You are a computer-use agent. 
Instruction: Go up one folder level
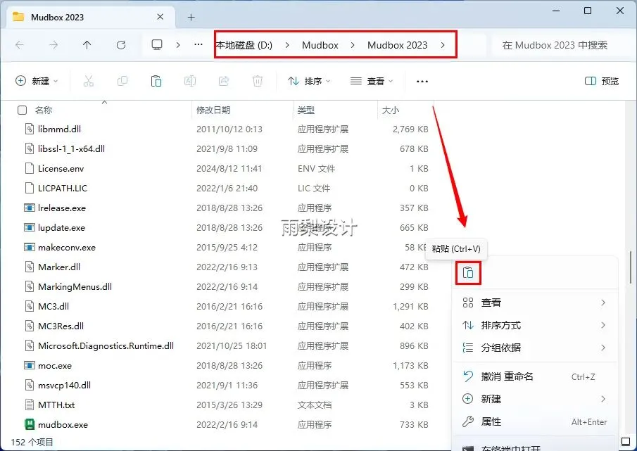coord(87,45)
